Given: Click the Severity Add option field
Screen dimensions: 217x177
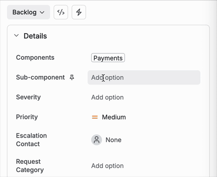Looking at the screenshot, I should (x=108, y=97).
